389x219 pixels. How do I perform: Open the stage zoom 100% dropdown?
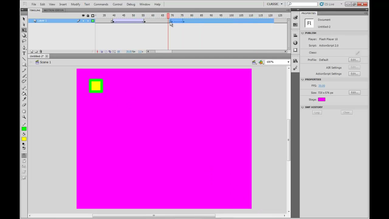pyautogui.click(x=288, y=62)
